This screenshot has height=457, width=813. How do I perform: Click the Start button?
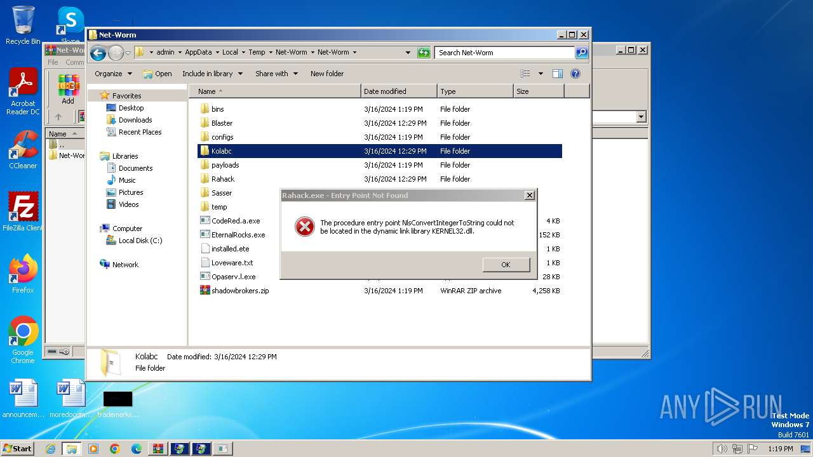[x=18, y=448]
